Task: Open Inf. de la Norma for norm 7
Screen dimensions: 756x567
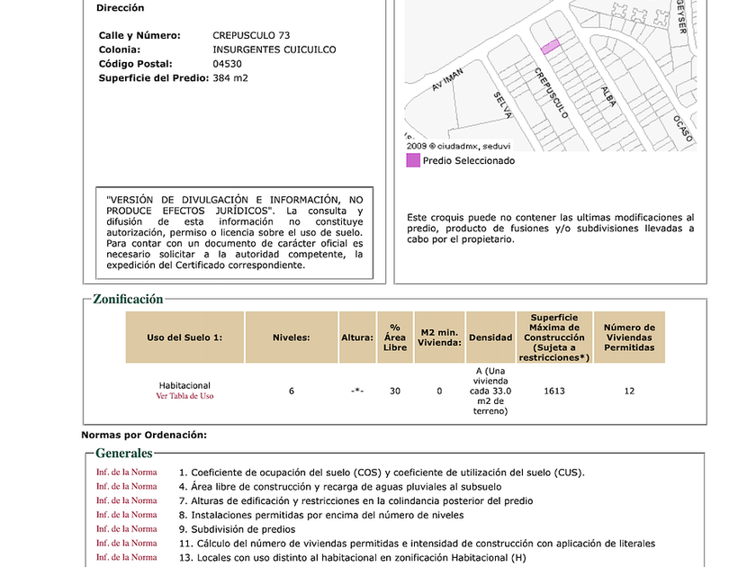Action: (126, 500)
